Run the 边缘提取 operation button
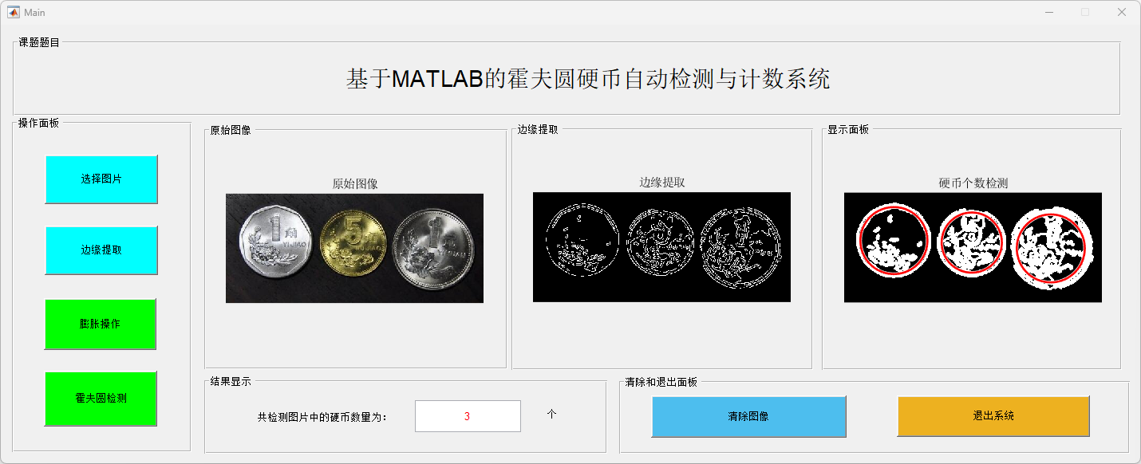1141x464 pixels. coord(101,250)
